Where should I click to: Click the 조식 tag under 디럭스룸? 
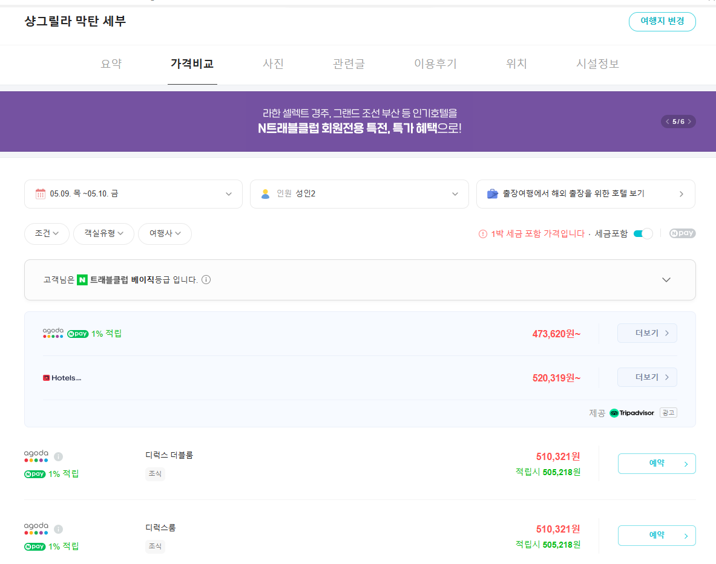pyautogui.click(x=156, y=546)
